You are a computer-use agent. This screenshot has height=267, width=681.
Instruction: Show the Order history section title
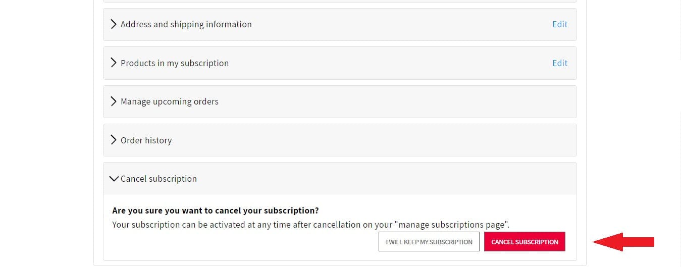tap(146, 140)
